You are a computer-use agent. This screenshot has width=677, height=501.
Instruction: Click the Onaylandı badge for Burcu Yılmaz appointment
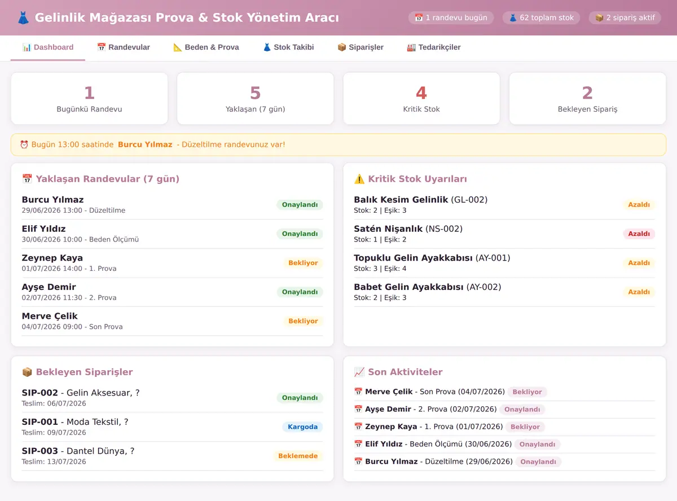[300, 205]
